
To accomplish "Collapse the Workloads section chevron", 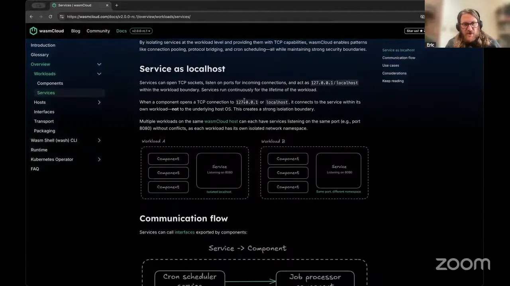I will [x=99, y=74].
